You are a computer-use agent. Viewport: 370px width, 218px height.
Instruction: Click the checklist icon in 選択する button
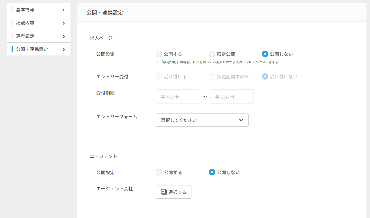(163, 192)
